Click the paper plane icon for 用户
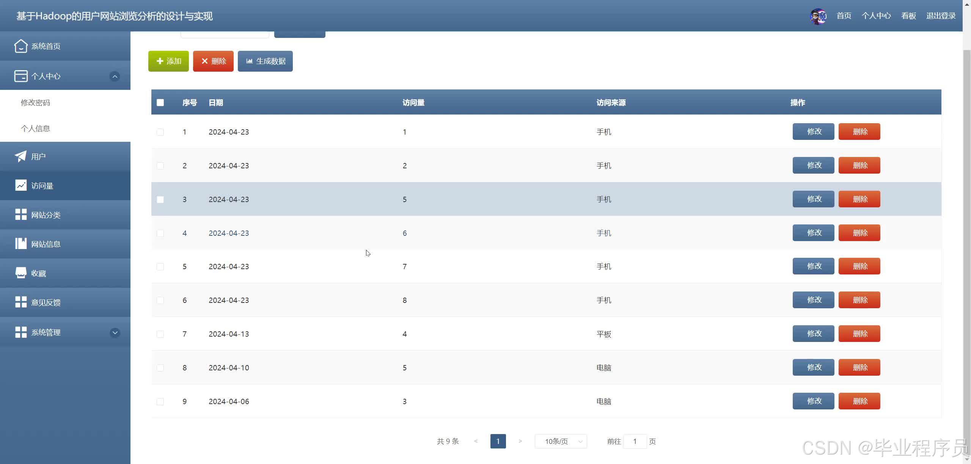The width and height of the screenshot is (971, 464). click(x=20, y=156)
